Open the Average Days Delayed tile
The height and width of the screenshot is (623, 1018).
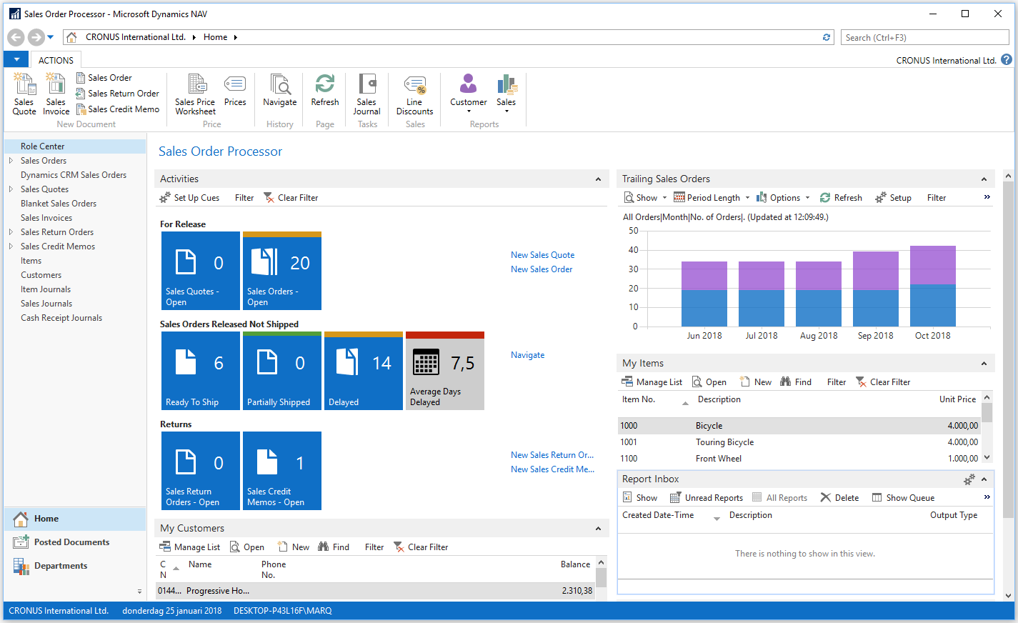445,371
